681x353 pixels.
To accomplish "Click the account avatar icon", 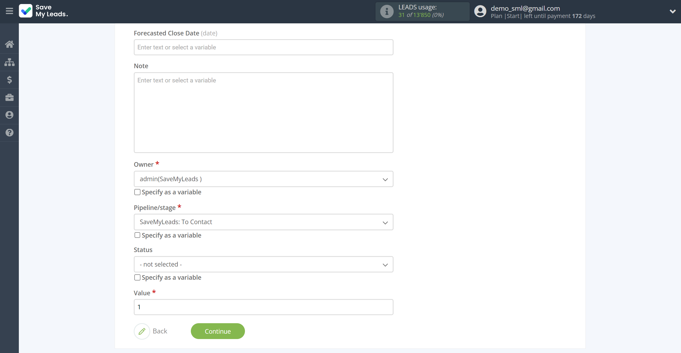I will (480, 11).
